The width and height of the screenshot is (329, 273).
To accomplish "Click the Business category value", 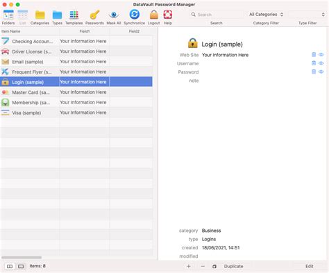I will click(211, 231).
